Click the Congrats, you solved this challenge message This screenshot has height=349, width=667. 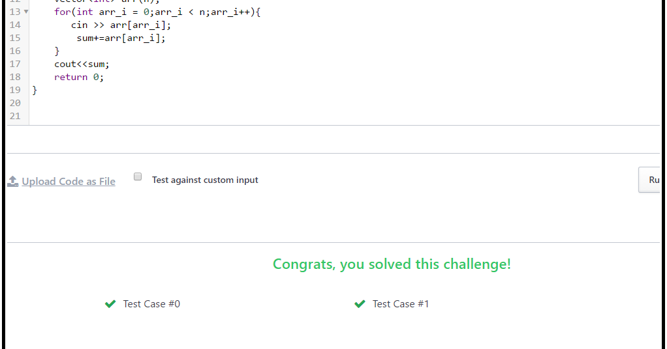pos(392,264)
